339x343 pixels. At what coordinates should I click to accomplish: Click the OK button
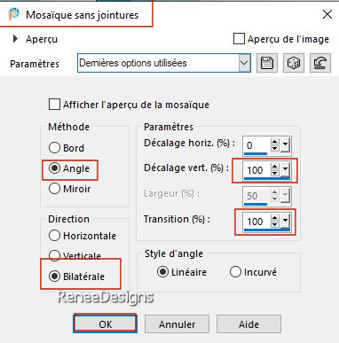tap(106, 324)
